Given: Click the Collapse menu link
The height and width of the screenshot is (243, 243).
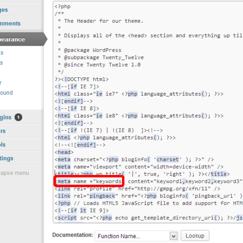Looking at the screenshot, I should coord(15,173).
